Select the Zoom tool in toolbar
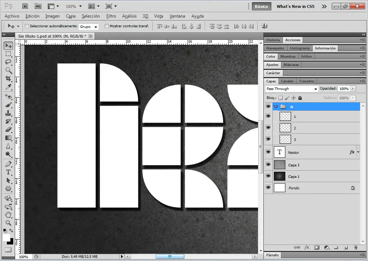Viewport: 368px width, 261px height. 8,223
